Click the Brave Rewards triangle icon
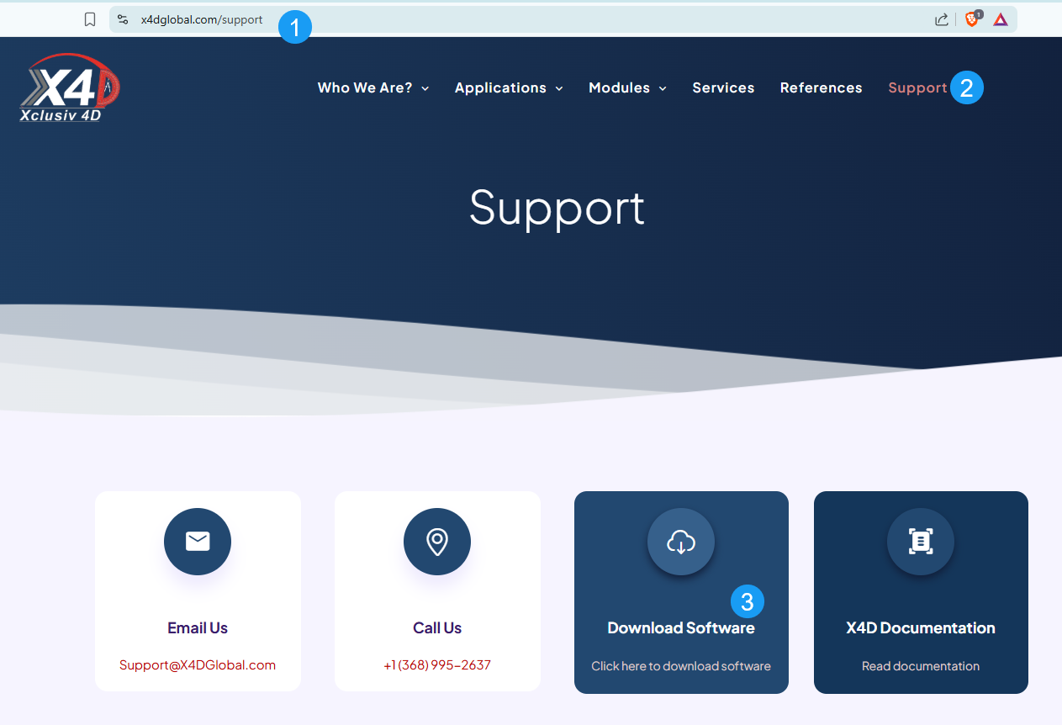The image size is (1062, 725). pos(1001,19)
